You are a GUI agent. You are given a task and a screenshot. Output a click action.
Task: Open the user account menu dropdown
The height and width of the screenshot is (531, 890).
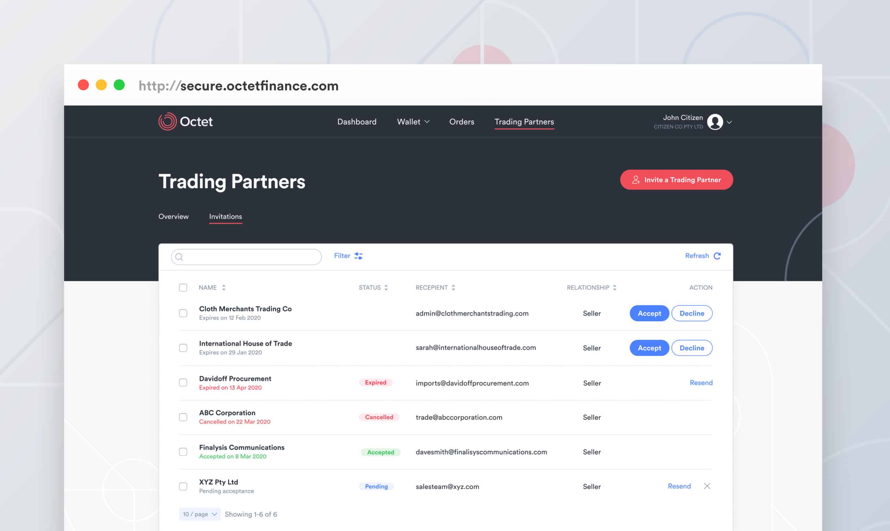coord(729,121)
